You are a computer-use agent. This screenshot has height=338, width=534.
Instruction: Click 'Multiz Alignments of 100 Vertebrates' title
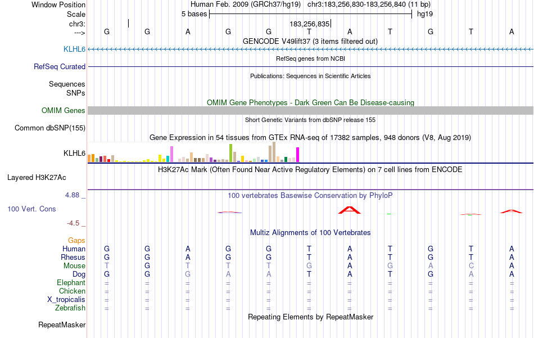310,233
